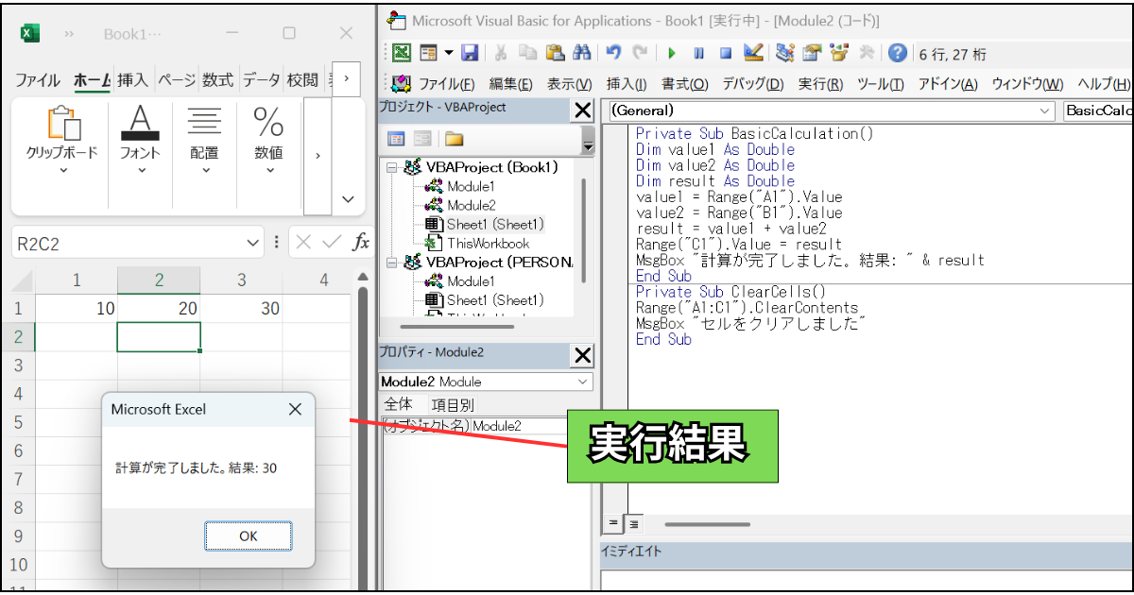Click the View Object icon in Project panel
Screen dimensions: 1134x595
424,139
